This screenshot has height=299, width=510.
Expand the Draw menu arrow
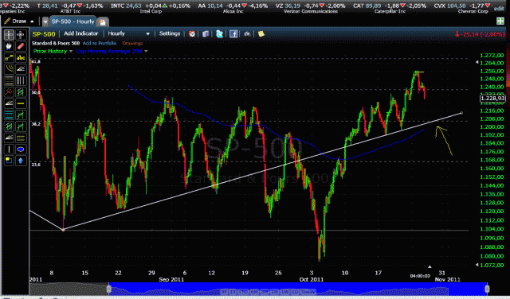tap(32, 21)
